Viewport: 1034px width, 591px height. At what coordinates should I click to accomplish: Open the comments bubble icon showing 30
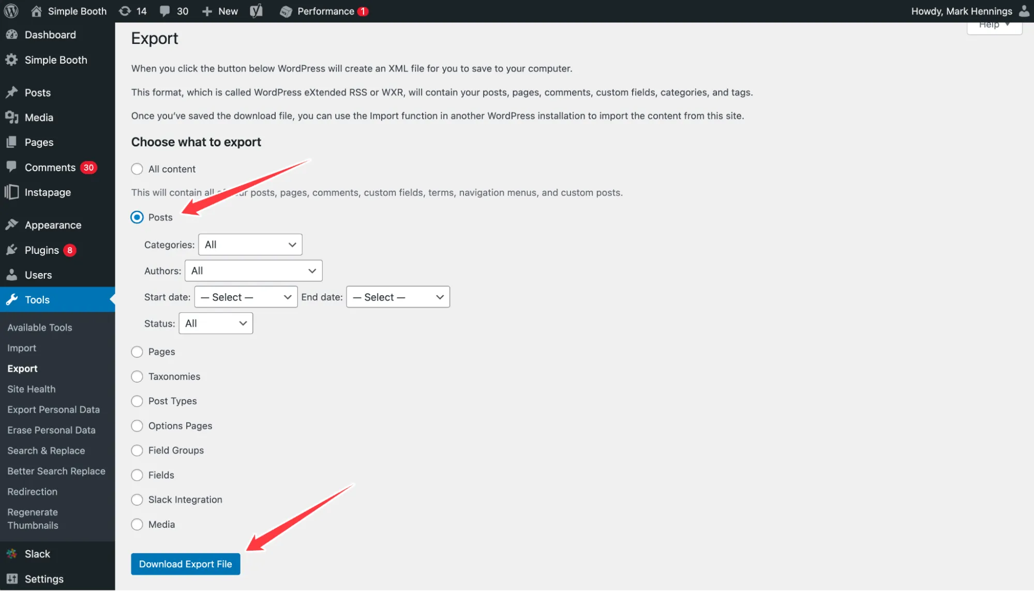165,11
